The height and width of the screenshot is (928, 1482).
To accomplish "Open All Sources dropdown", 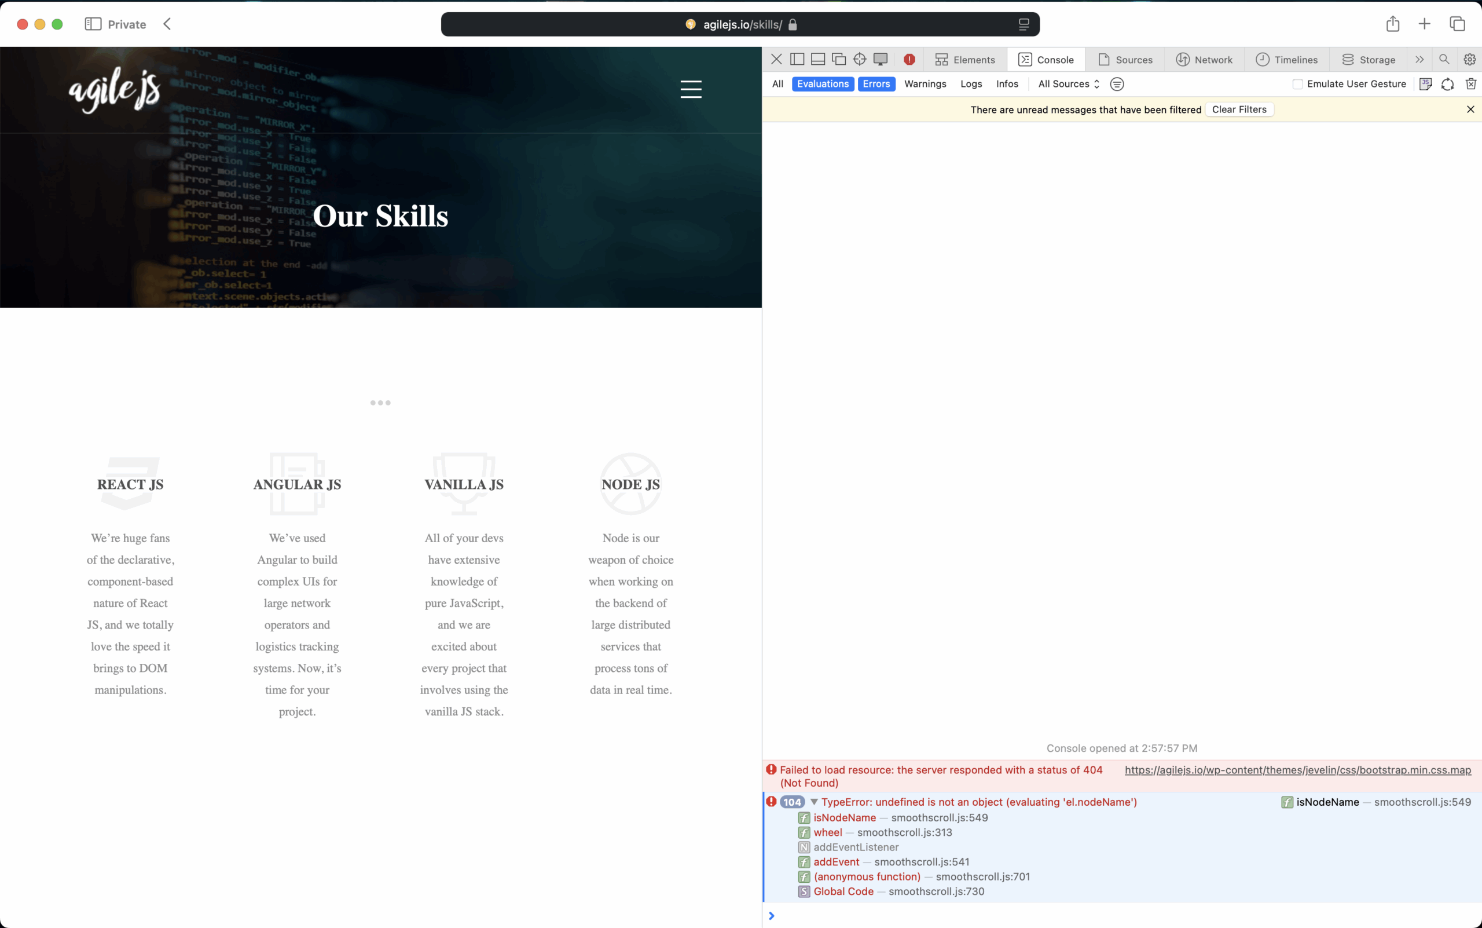I will point(1069,84).
